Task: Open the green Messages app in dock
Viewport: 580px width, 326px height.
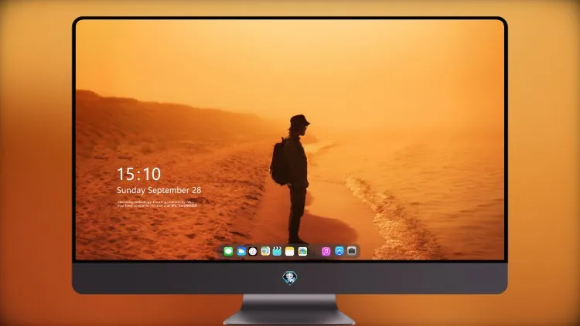Action: coord(228,252)
